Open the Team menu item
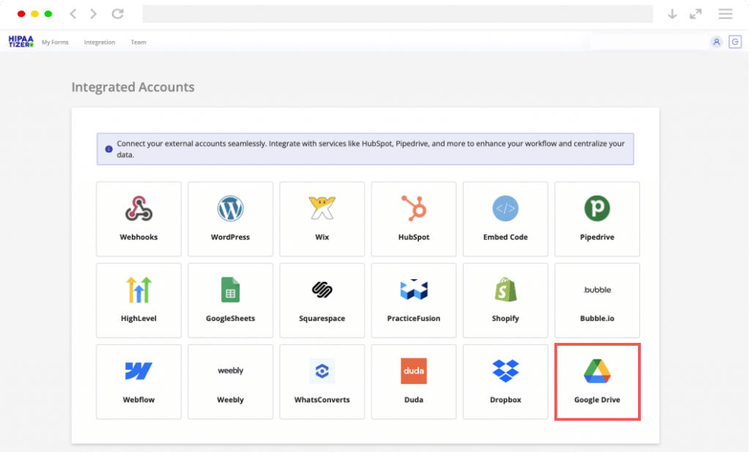Image resolution: width=750 pixels, height=452 pixels. coord(138,42)
